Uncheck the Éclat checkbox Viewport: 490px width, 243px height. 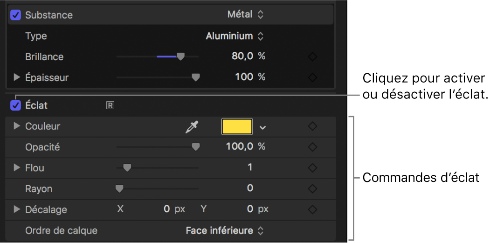tap(16, 105)
